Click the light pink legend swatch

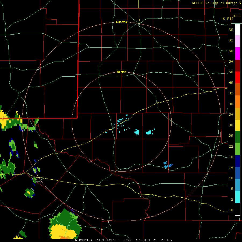[x=237, y=41]
